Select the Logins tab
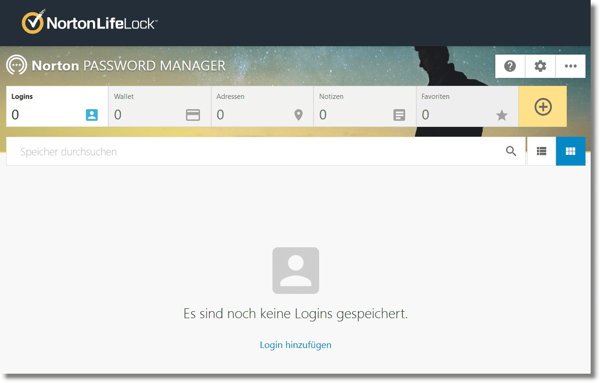The width and height of the screenshot is (600, 383). pos(57,106)
